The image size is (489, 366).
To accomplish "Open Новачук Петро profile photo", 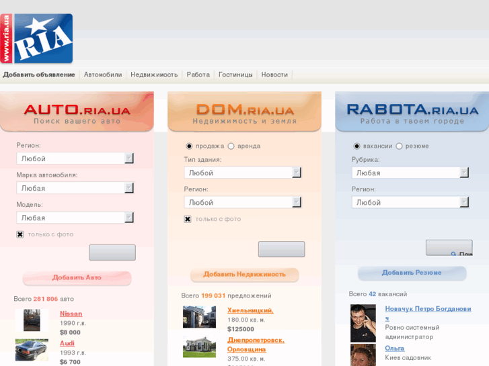I will click(x=363, y=323).
